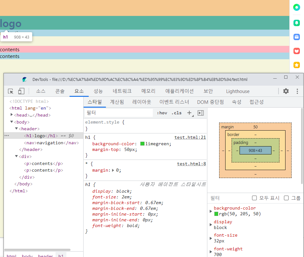The height and width of the screenshot is (257, 304).
Task: Check the '모두 표시' checkbox
Action: tap(254, 198)
